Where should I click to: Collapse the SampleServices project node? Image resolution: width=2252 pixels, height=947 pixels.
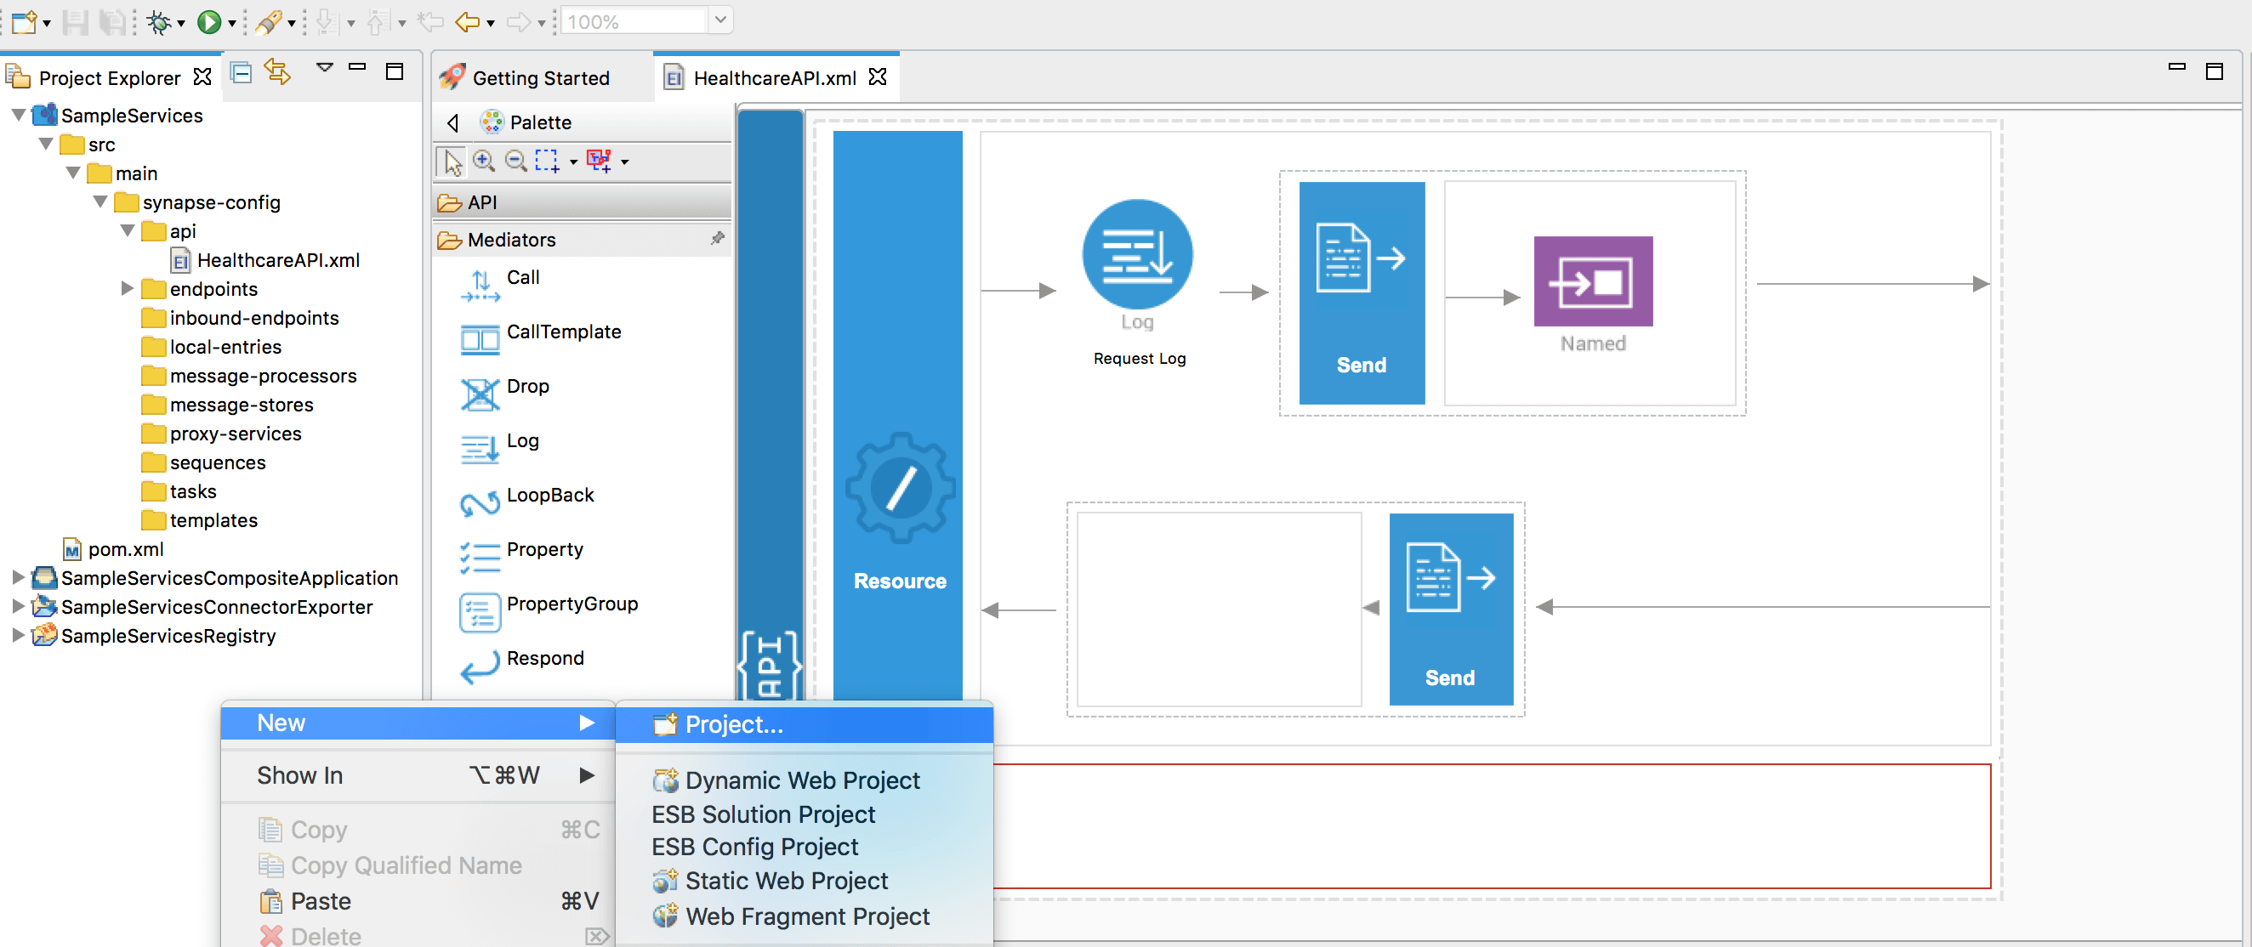(x=18, y=116)
